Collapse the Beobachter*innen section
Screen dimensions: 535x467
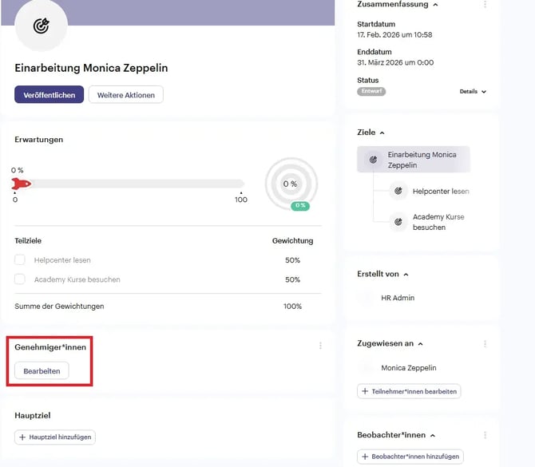tap(433, 436)
